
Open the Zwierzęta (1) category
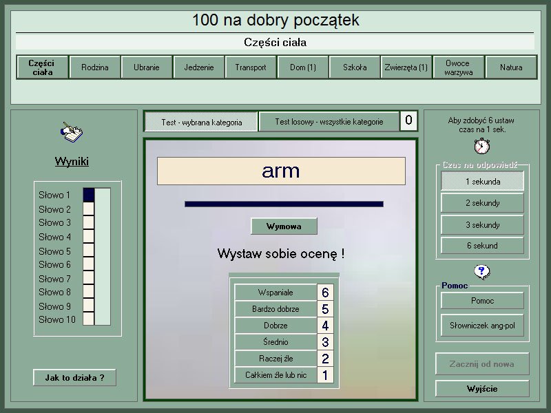point(406,67)
